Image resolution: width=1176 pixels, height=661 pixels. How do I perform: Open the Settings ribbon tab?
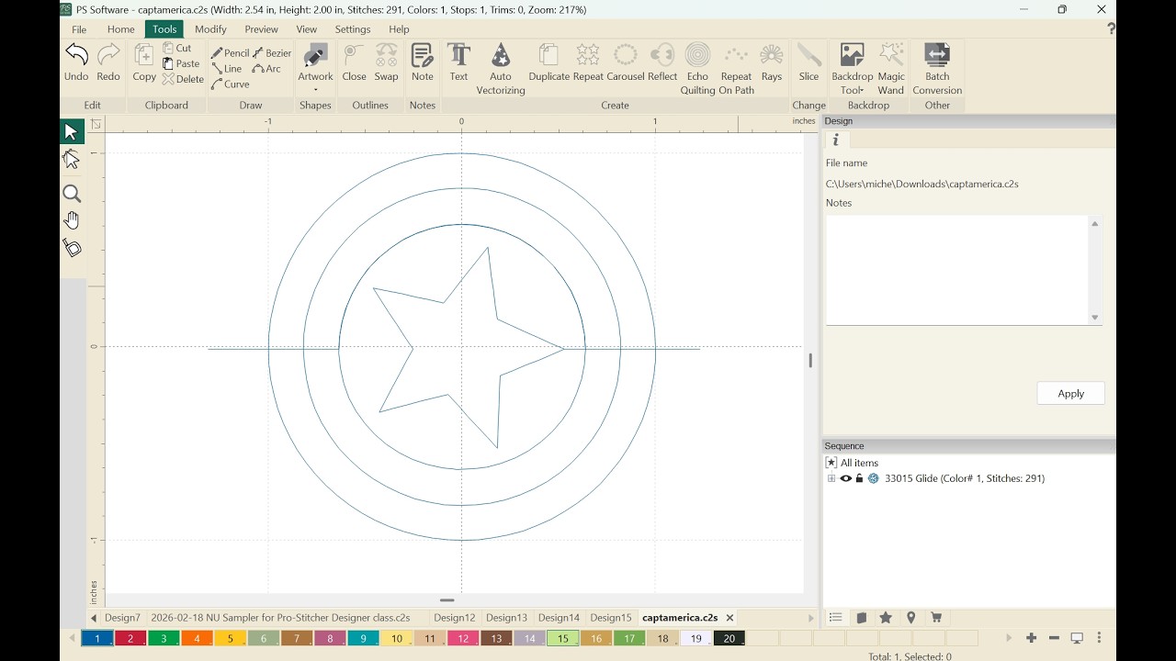(353, 29)
